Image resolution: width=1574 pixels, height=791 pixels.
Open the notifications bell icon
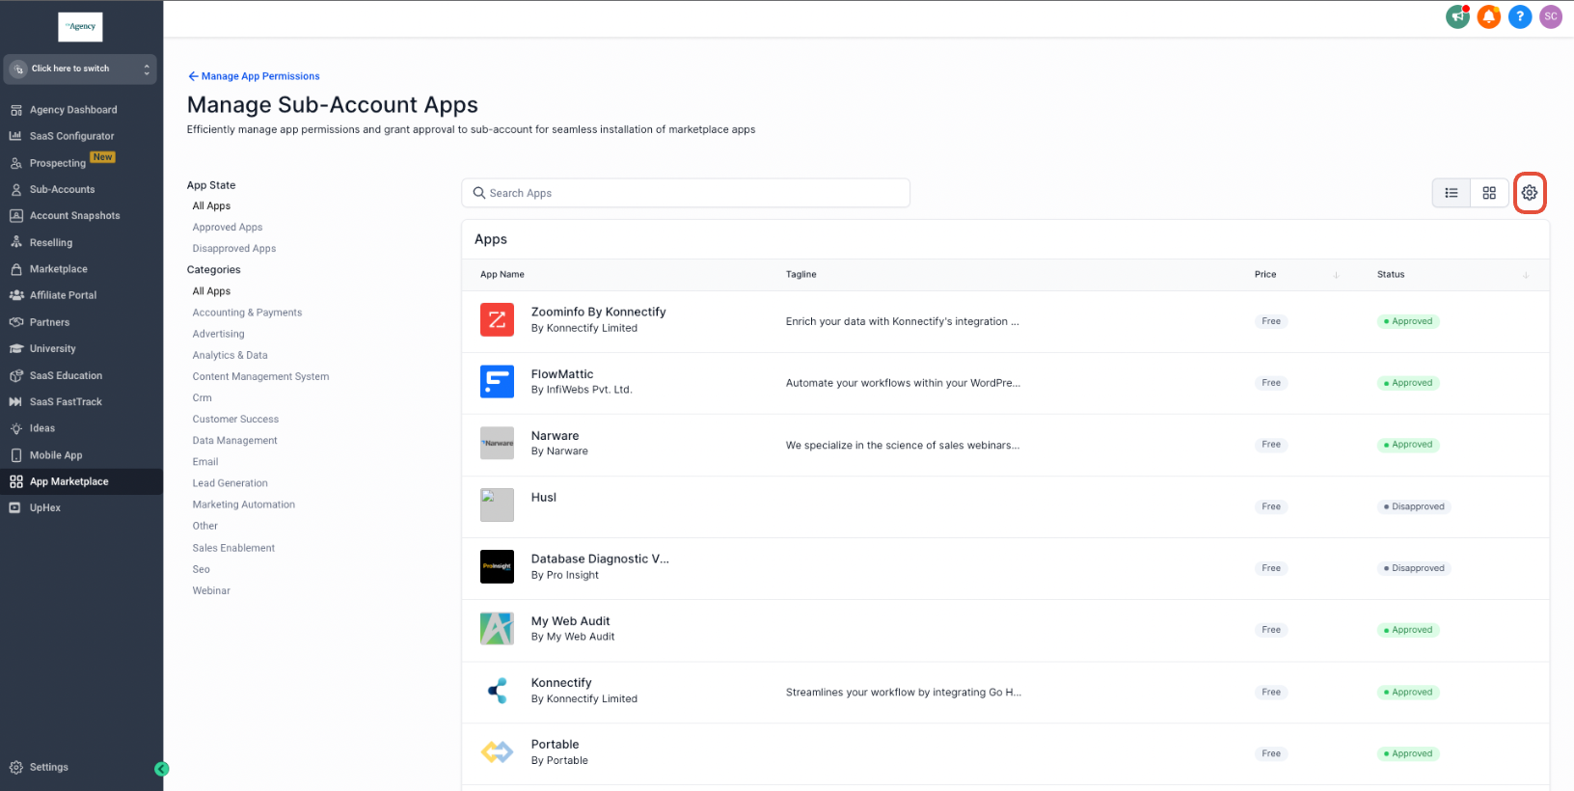pyautogui.click(x=1489, y=16)
